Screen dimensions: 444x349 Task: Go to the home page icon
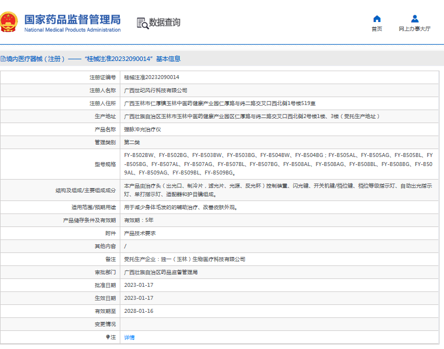coord(377,19)
